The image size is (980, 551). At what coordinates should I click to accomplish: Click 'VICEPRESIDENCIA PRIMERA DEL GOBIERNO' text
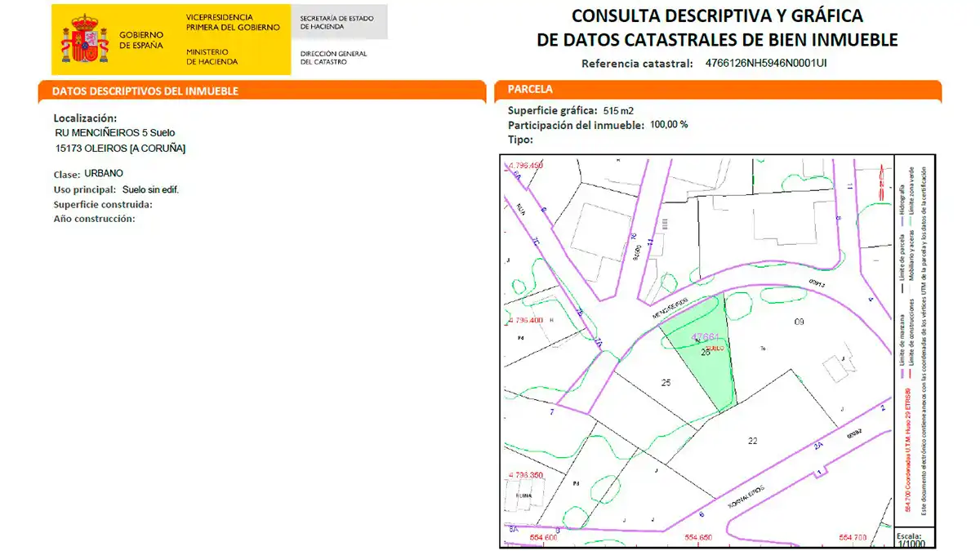[x=233, y=22]
